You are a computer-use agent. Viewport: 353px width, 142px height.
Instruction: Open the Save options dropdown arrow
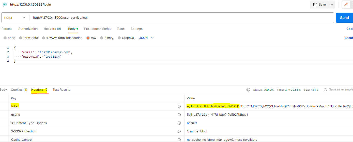332,5
